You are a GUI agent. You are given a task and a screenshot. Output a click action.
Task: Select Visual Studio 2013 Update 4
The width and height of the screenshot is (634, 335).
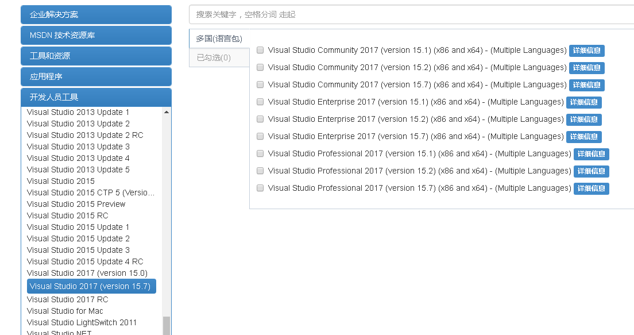click(x=78, y=158)
